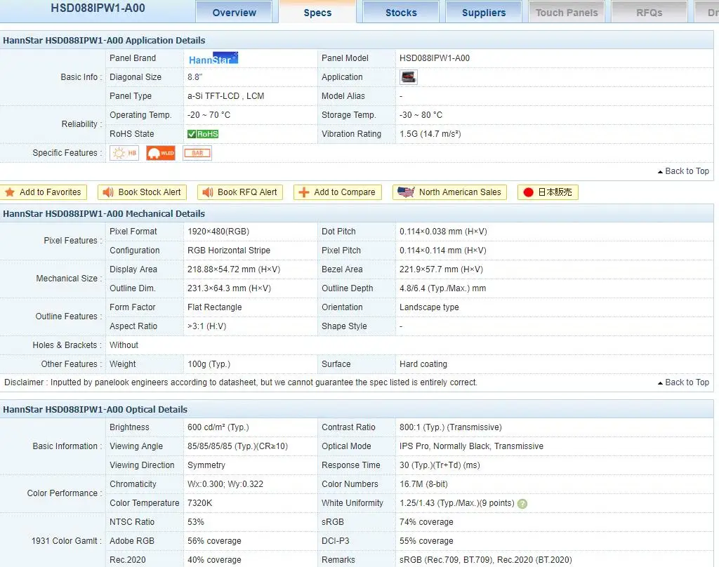Click the 55% coverage DCI-P3 value

(426, 541)
